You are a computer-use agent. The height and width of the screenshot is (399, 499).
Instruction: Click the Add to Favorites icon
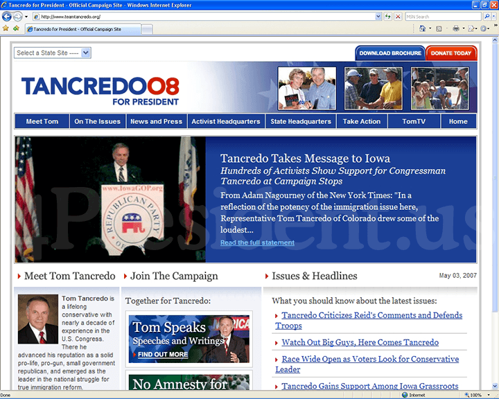16,28
